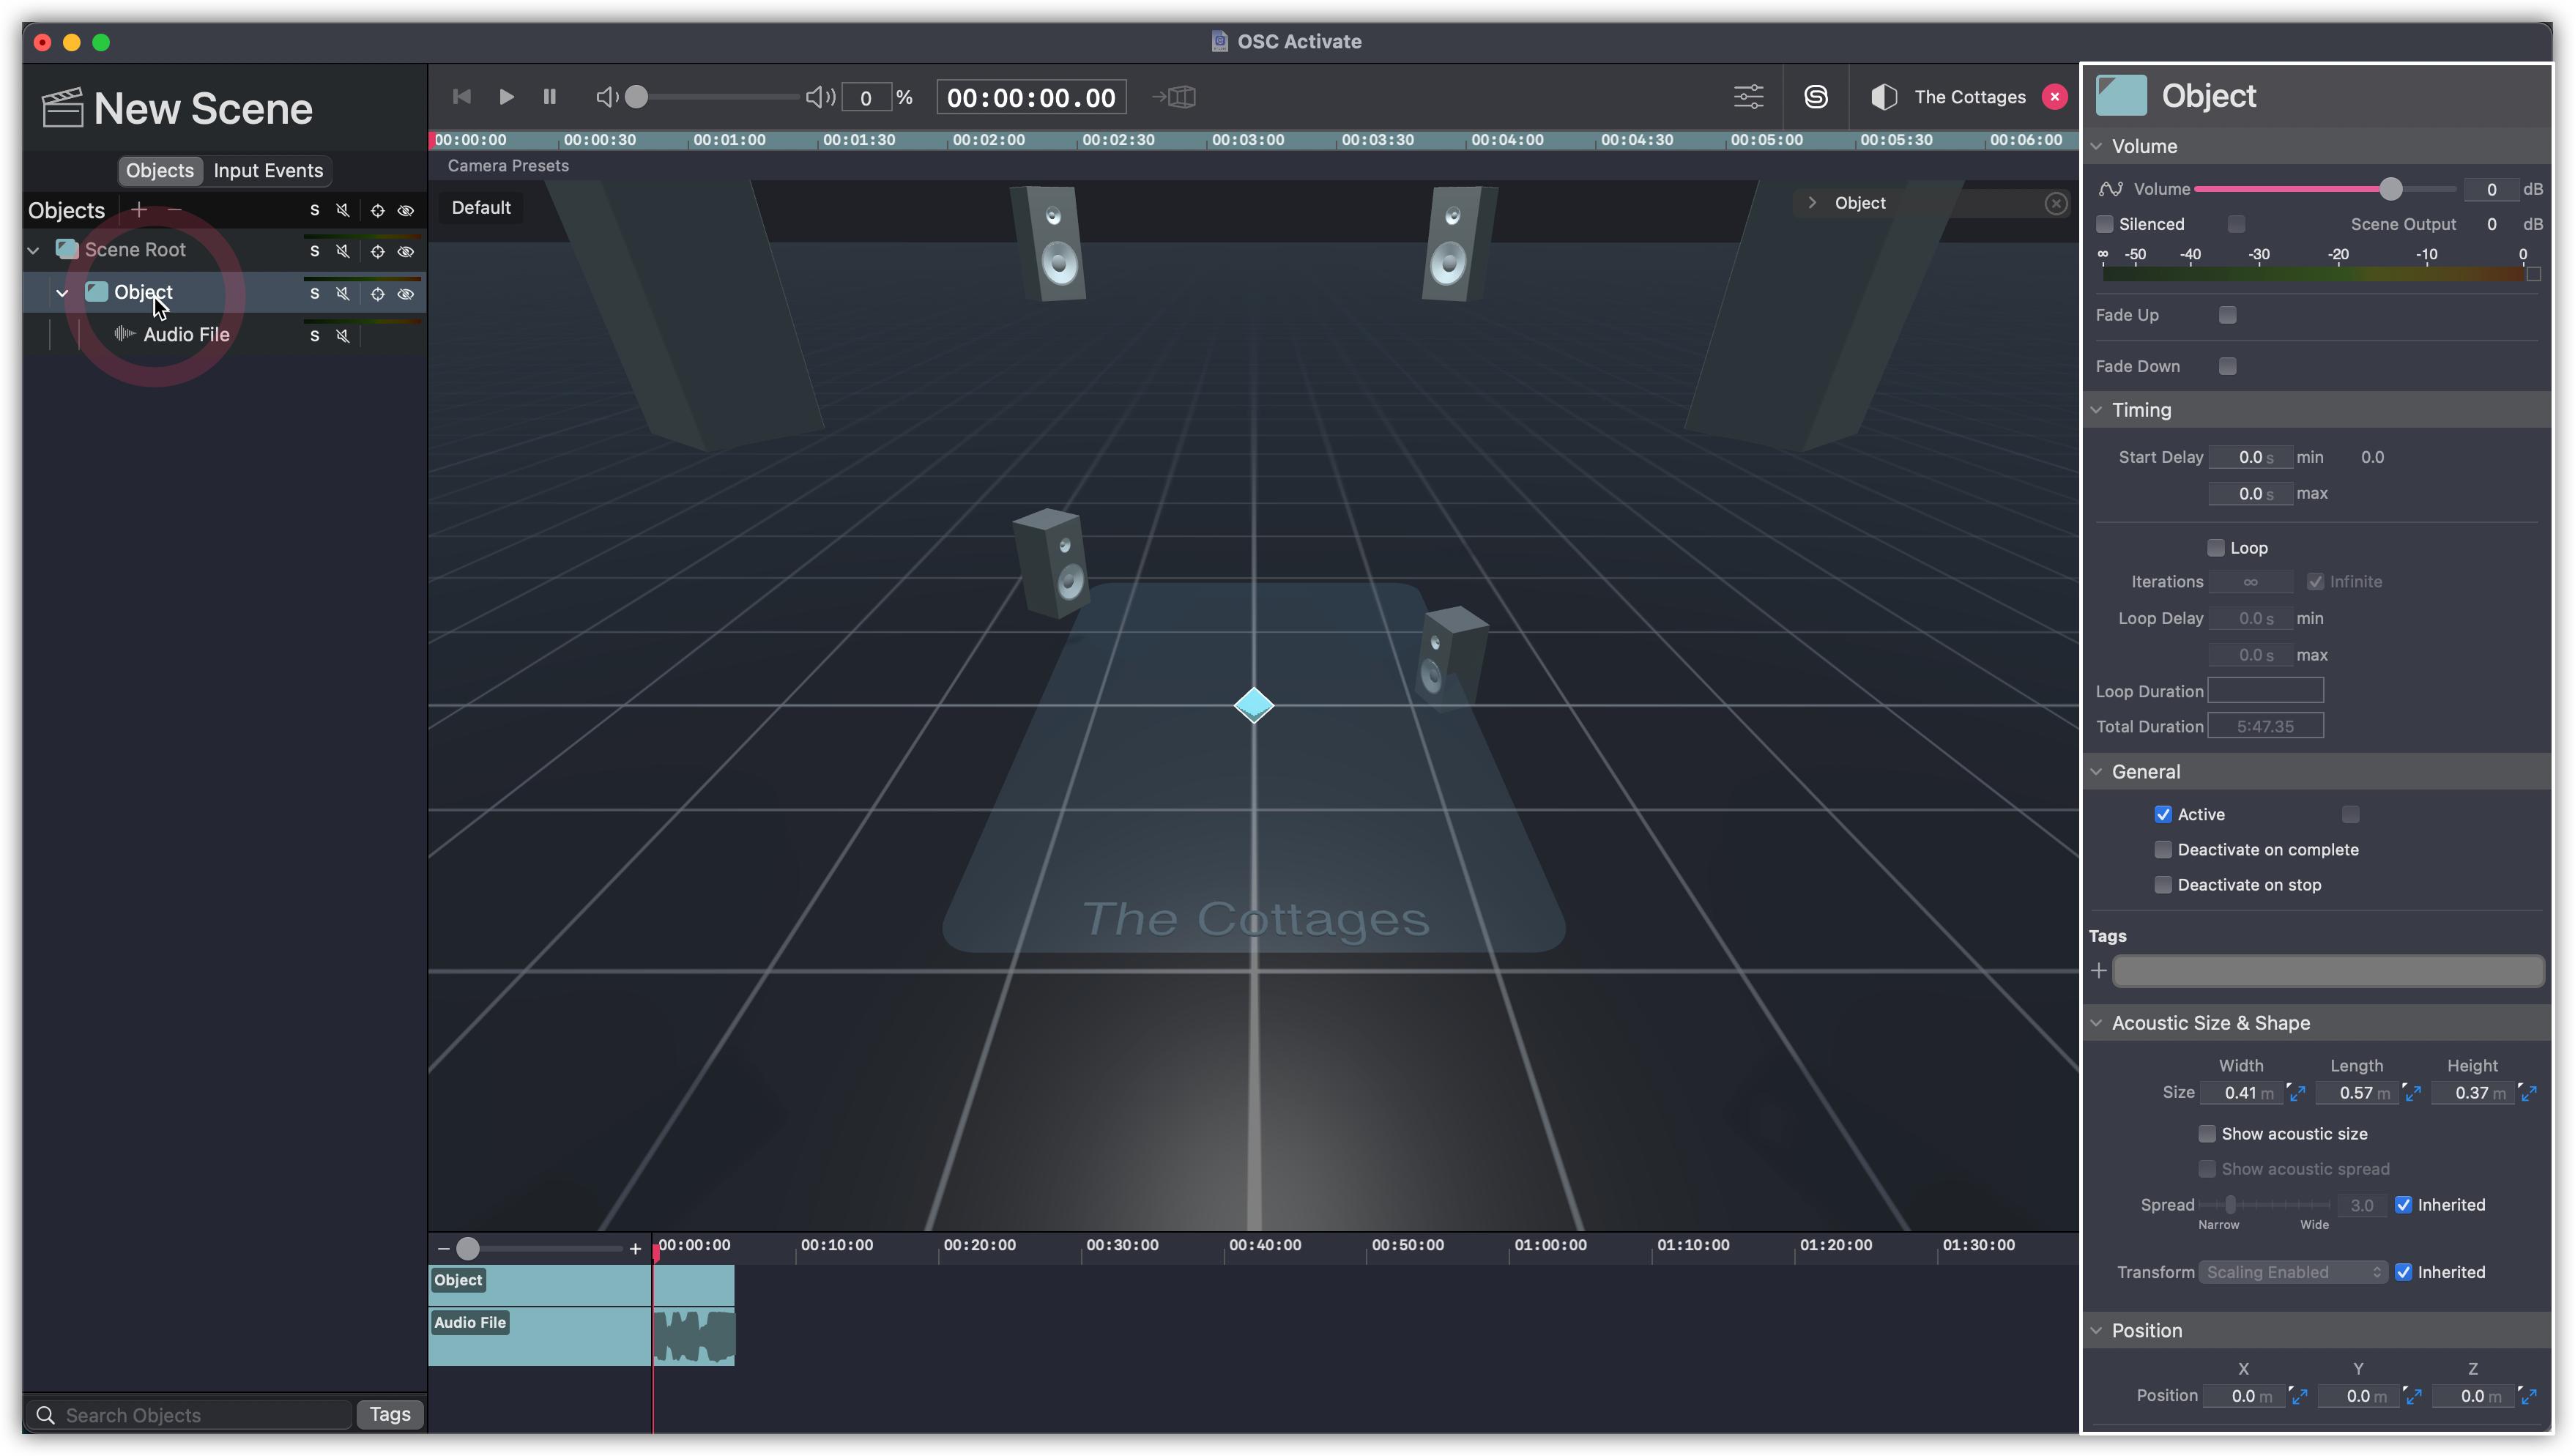Viewport: 2575px width, 1456px height.
Task: Enable Deactivate on complete checkbox
Action: 2163,849
